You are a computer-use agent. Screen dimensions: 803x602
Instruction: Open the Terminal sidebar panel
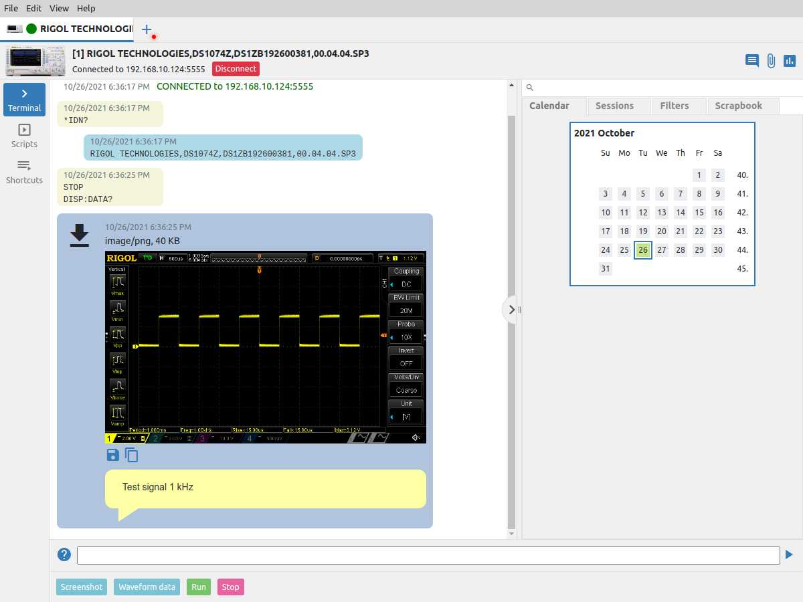point(24,100)
